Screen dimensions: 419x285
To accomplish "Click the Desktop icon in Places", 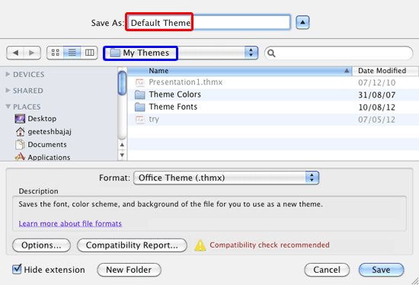I will point(20,119).
